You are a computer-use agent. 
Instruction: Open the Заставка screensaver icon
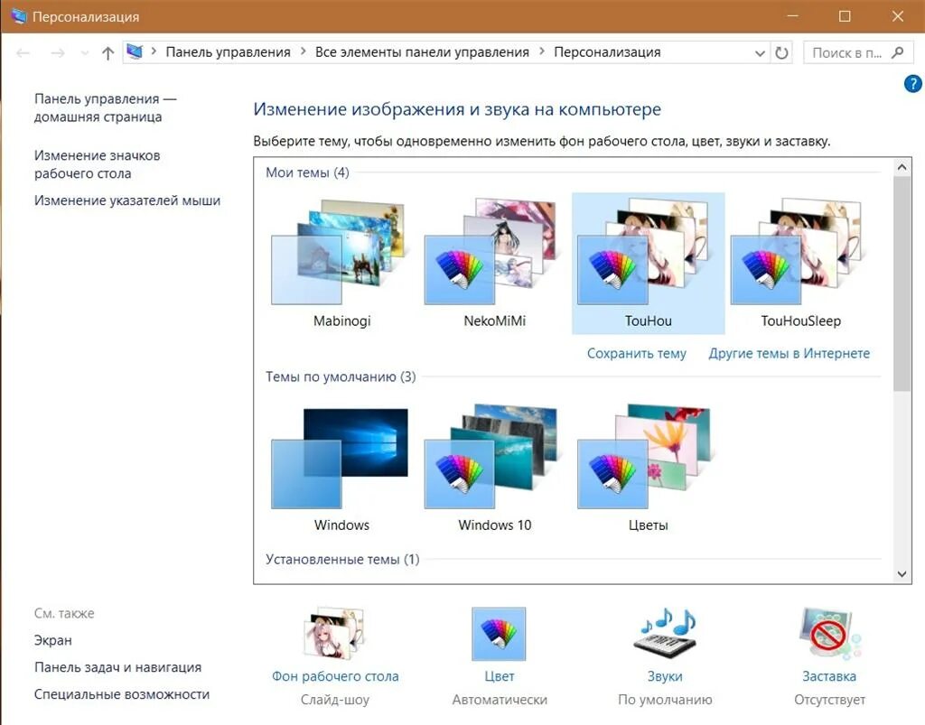point(829,634)
